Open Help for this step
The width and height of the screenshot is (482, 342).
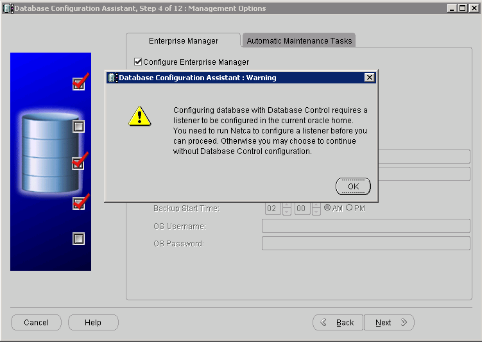[x=93, y=322]
